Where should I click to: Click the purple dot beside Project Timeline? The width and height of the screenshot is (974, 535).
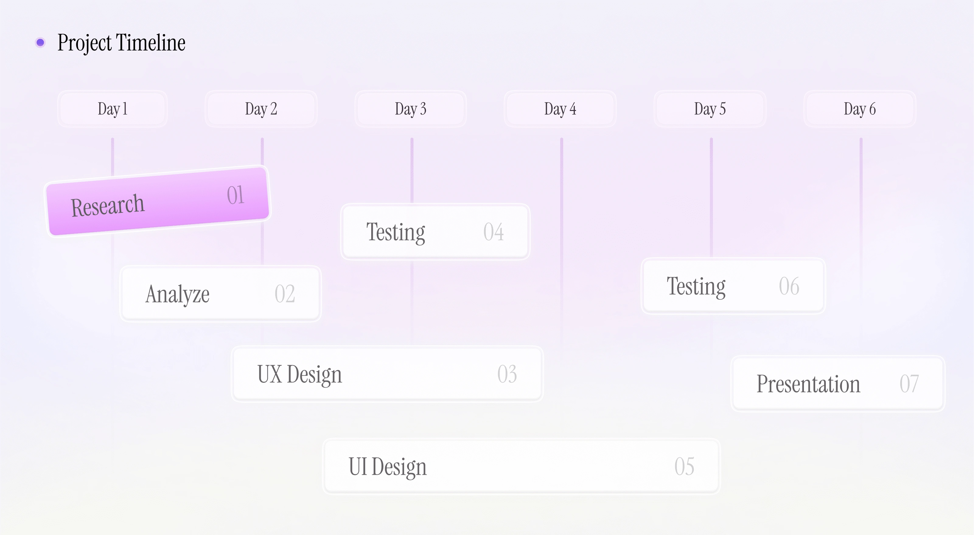point(40,42)
